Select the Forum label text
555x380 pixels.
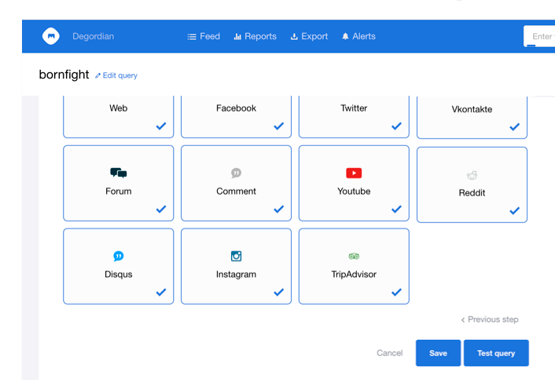(118, 192)
